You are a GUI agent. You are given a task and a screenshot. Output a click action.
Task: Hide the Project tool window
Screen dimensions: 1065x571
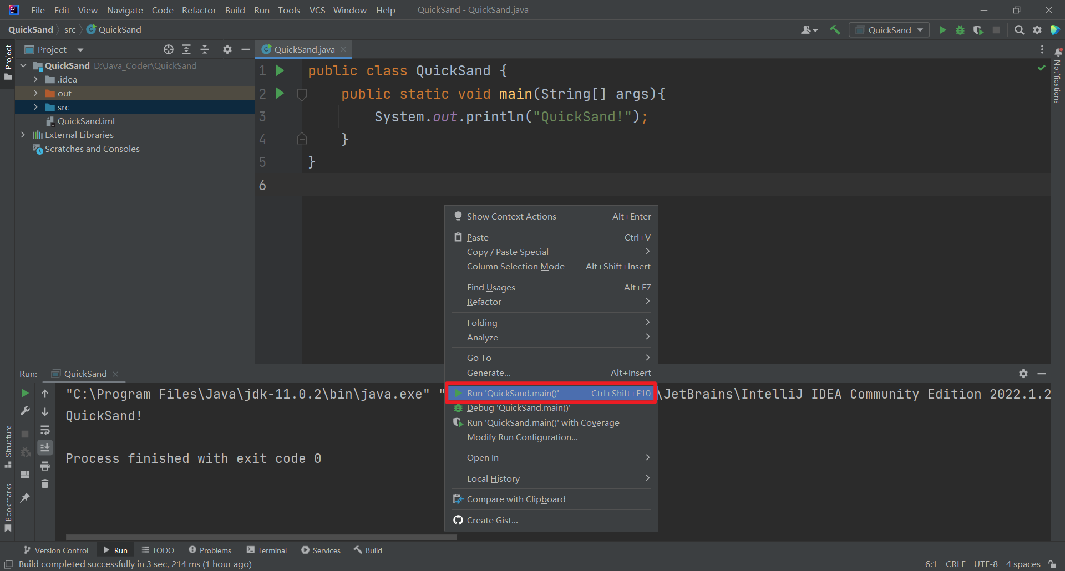point(246,49)
